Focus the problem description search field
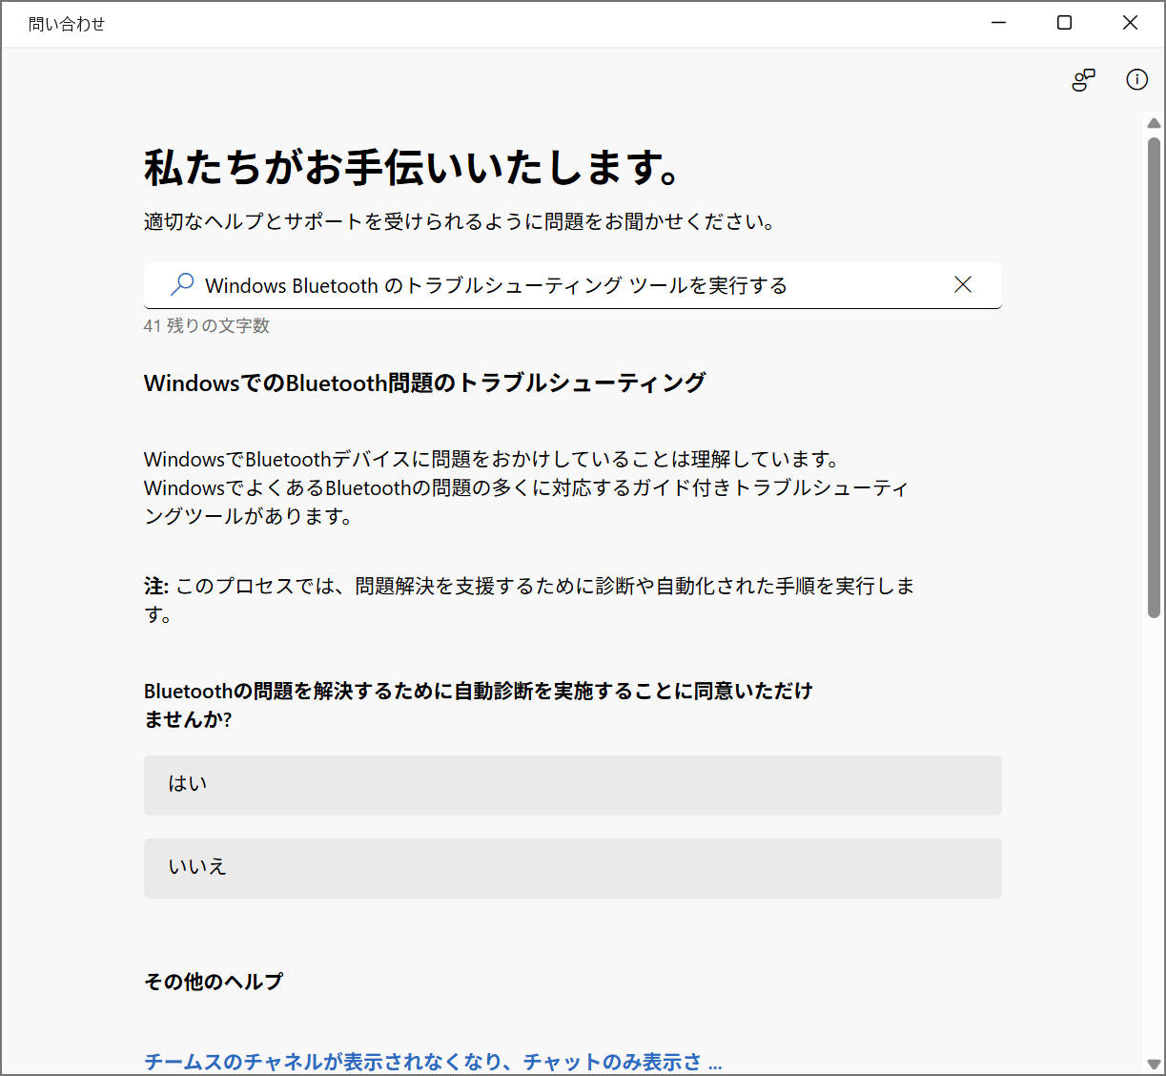Image resolution: width=1166 pixels, height=1076 pixels. point(572,285)
